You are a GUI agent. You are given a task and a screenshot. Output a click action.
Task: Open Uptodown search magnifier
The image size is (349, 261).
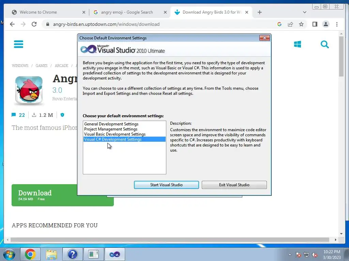[x=325, y=45]
